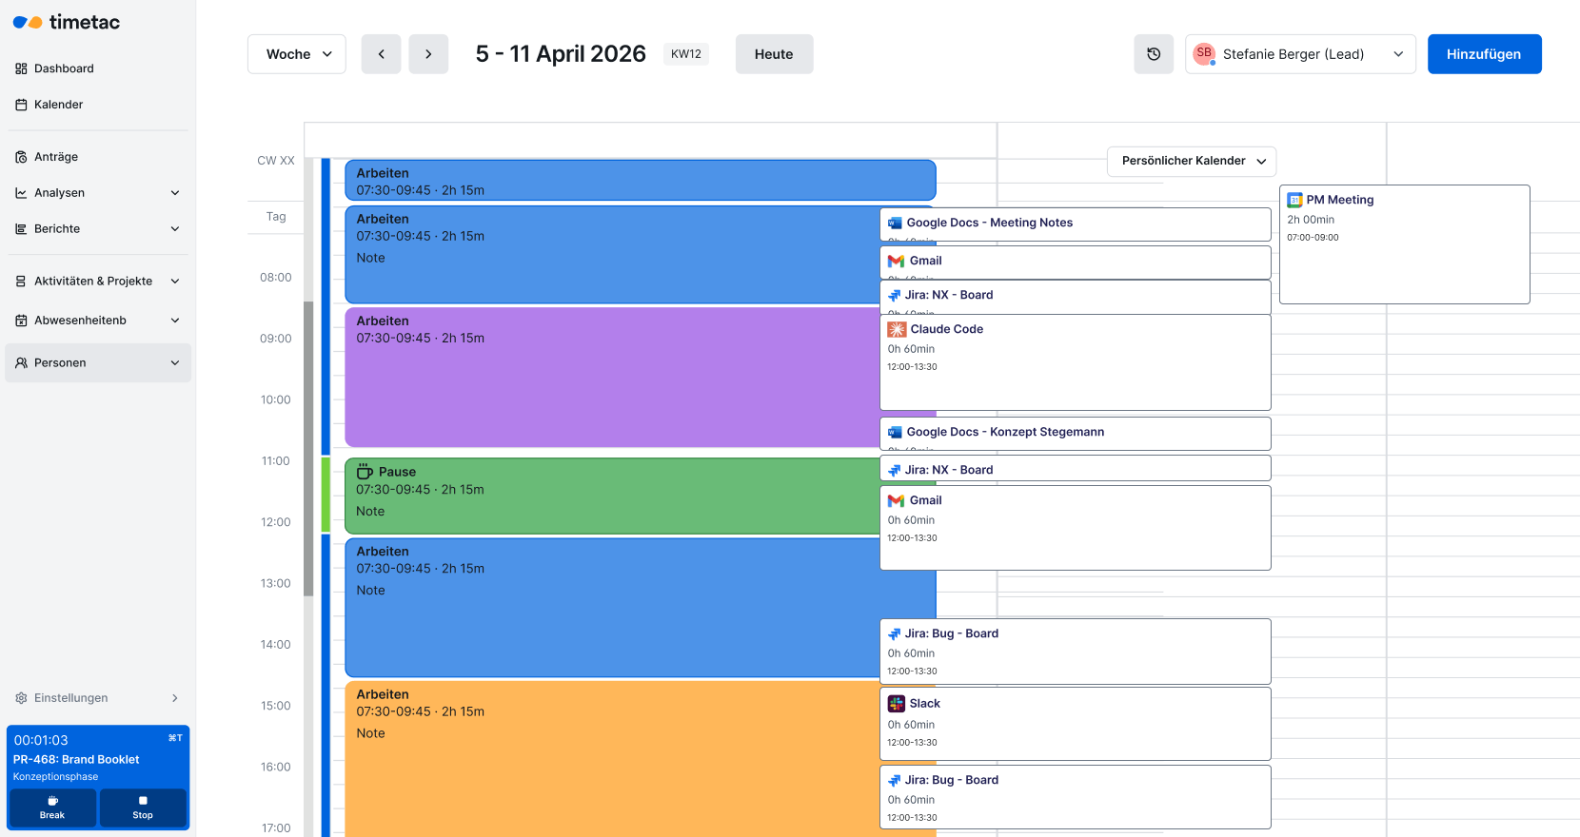Click the Personen people icon
The image size is (1580, 837).
pos(21,362)
